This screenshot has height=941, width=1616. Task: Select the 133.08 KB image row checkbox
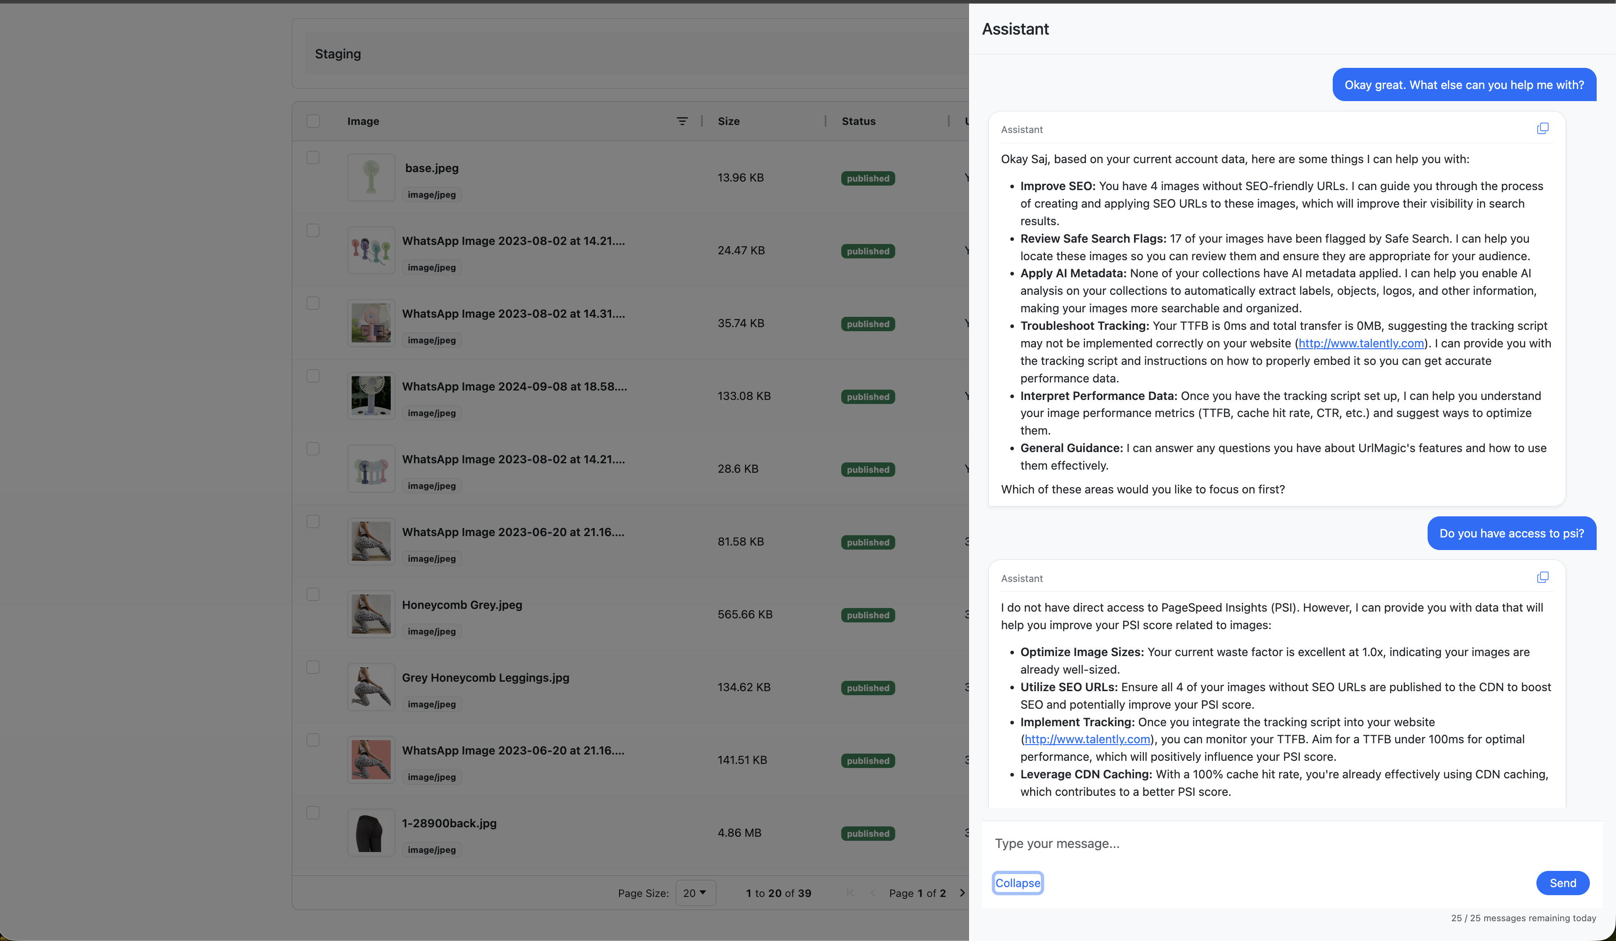tap(313, 376)
